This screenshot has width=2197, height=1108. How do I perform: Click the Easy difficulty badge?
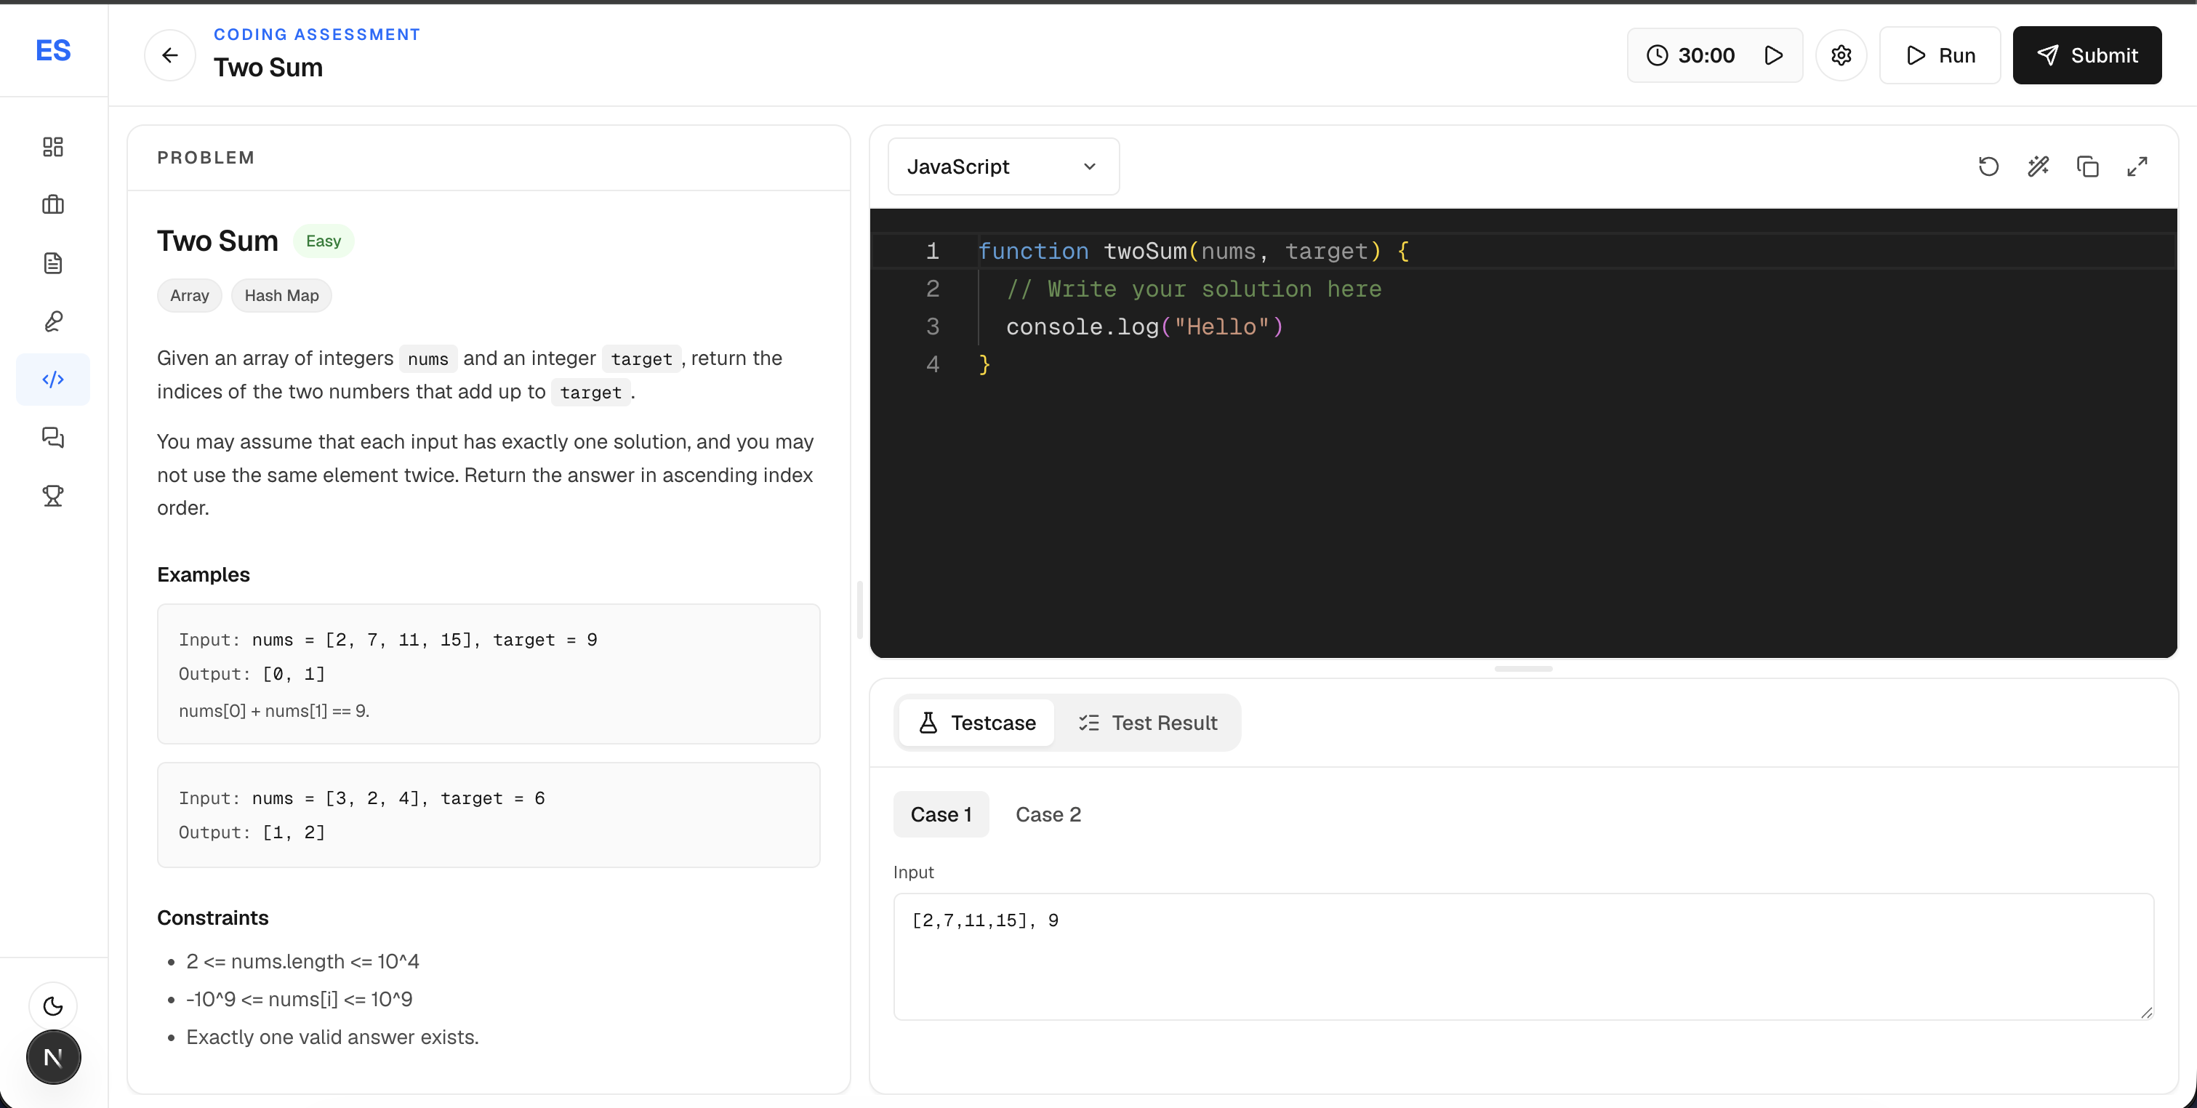(x=324, y=241)
